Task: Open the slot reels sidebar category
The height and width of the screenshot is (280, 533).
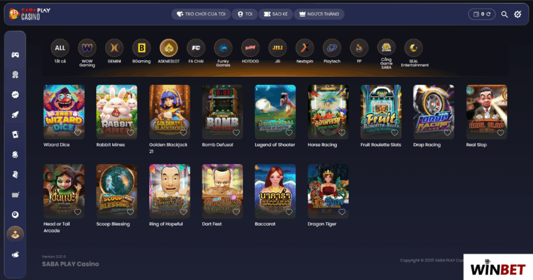Action: click(x=15, y=195)
